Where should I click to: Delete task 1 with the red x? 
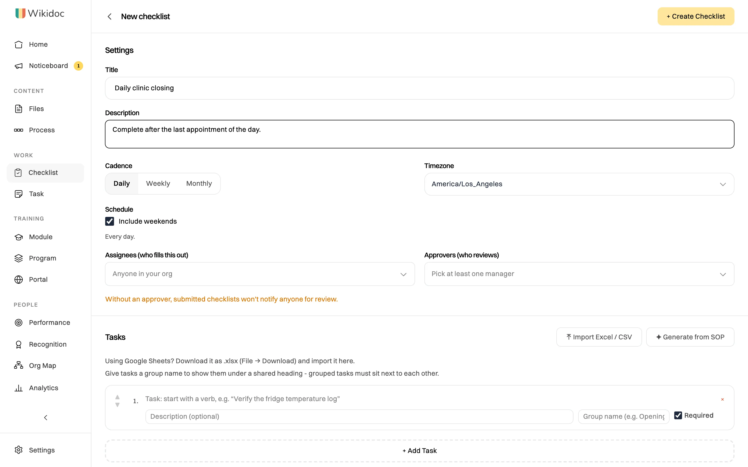[722, 399]
